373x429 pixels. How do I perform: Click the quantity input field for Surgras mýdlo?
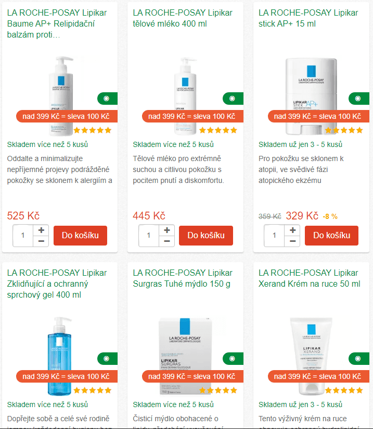(x=148, y=426)
